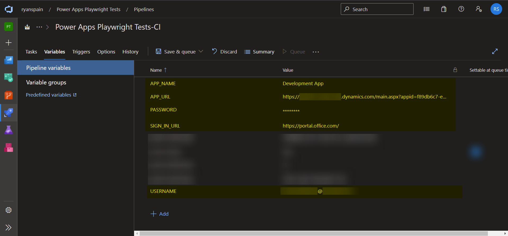Open the Boards icon in sidebar
The width and height of the screenshot is (508, 236).
coord(8,78)
